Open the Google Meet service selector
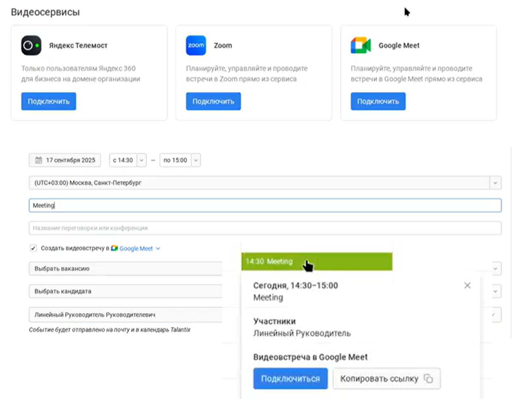Image resolution: width=512 pixels, height=405 pixels. pos(139,249)
